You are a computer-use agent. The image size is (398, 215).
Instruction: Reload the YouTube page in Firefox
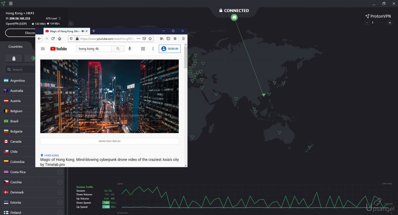[53, 38]
